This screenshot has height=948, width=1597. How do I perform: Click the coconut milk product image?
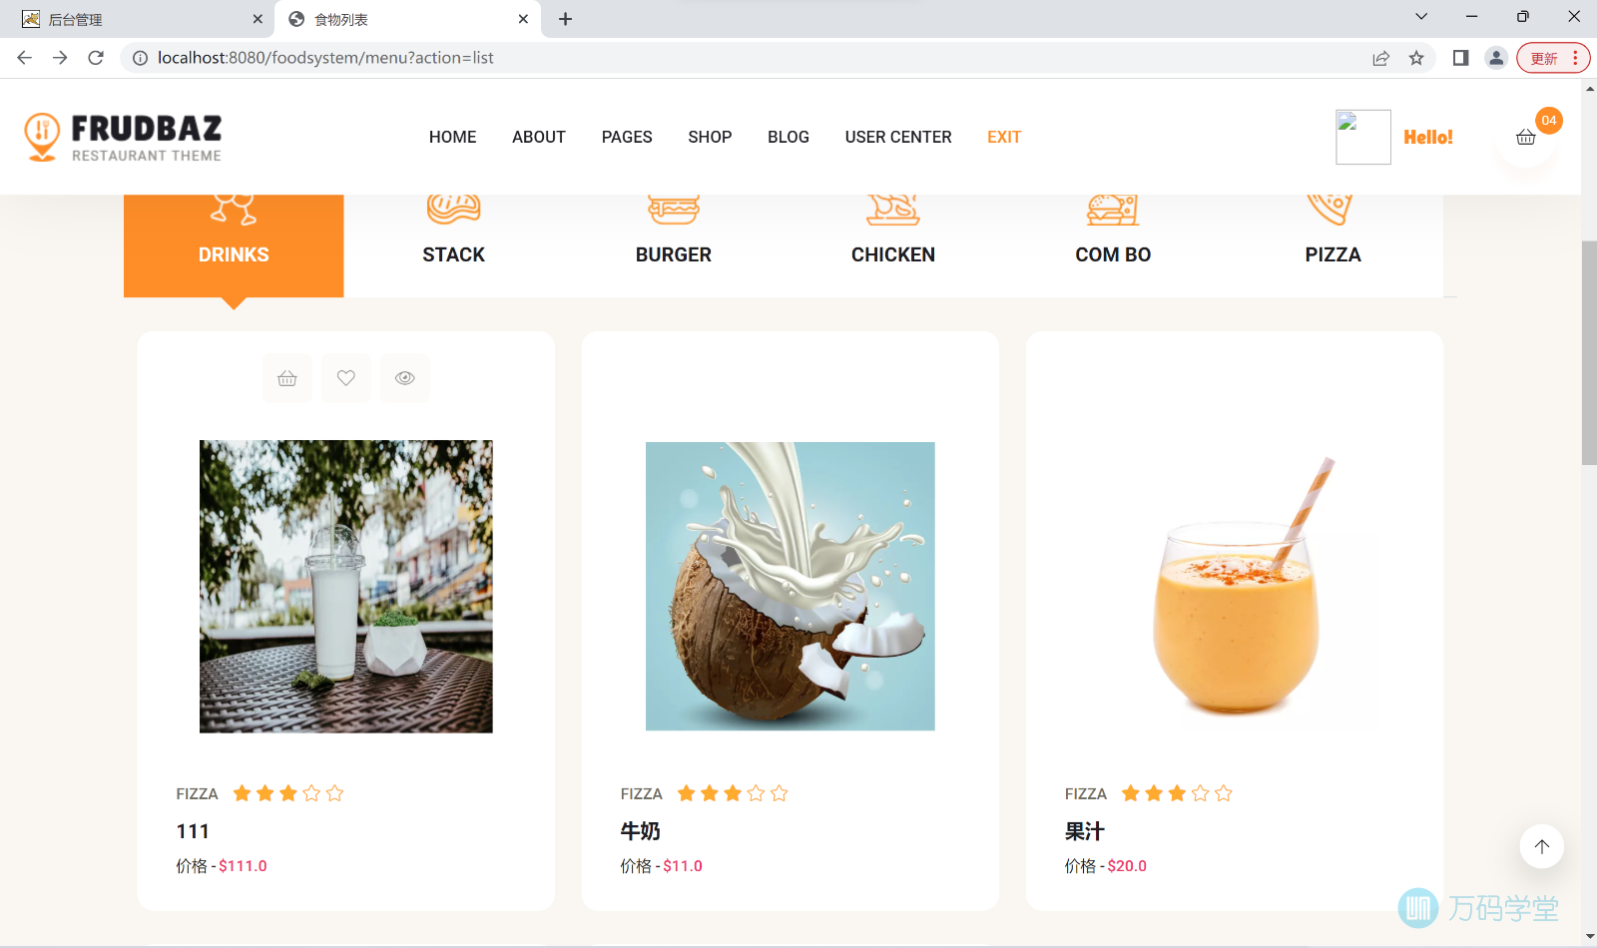click(x=791, y=587)
